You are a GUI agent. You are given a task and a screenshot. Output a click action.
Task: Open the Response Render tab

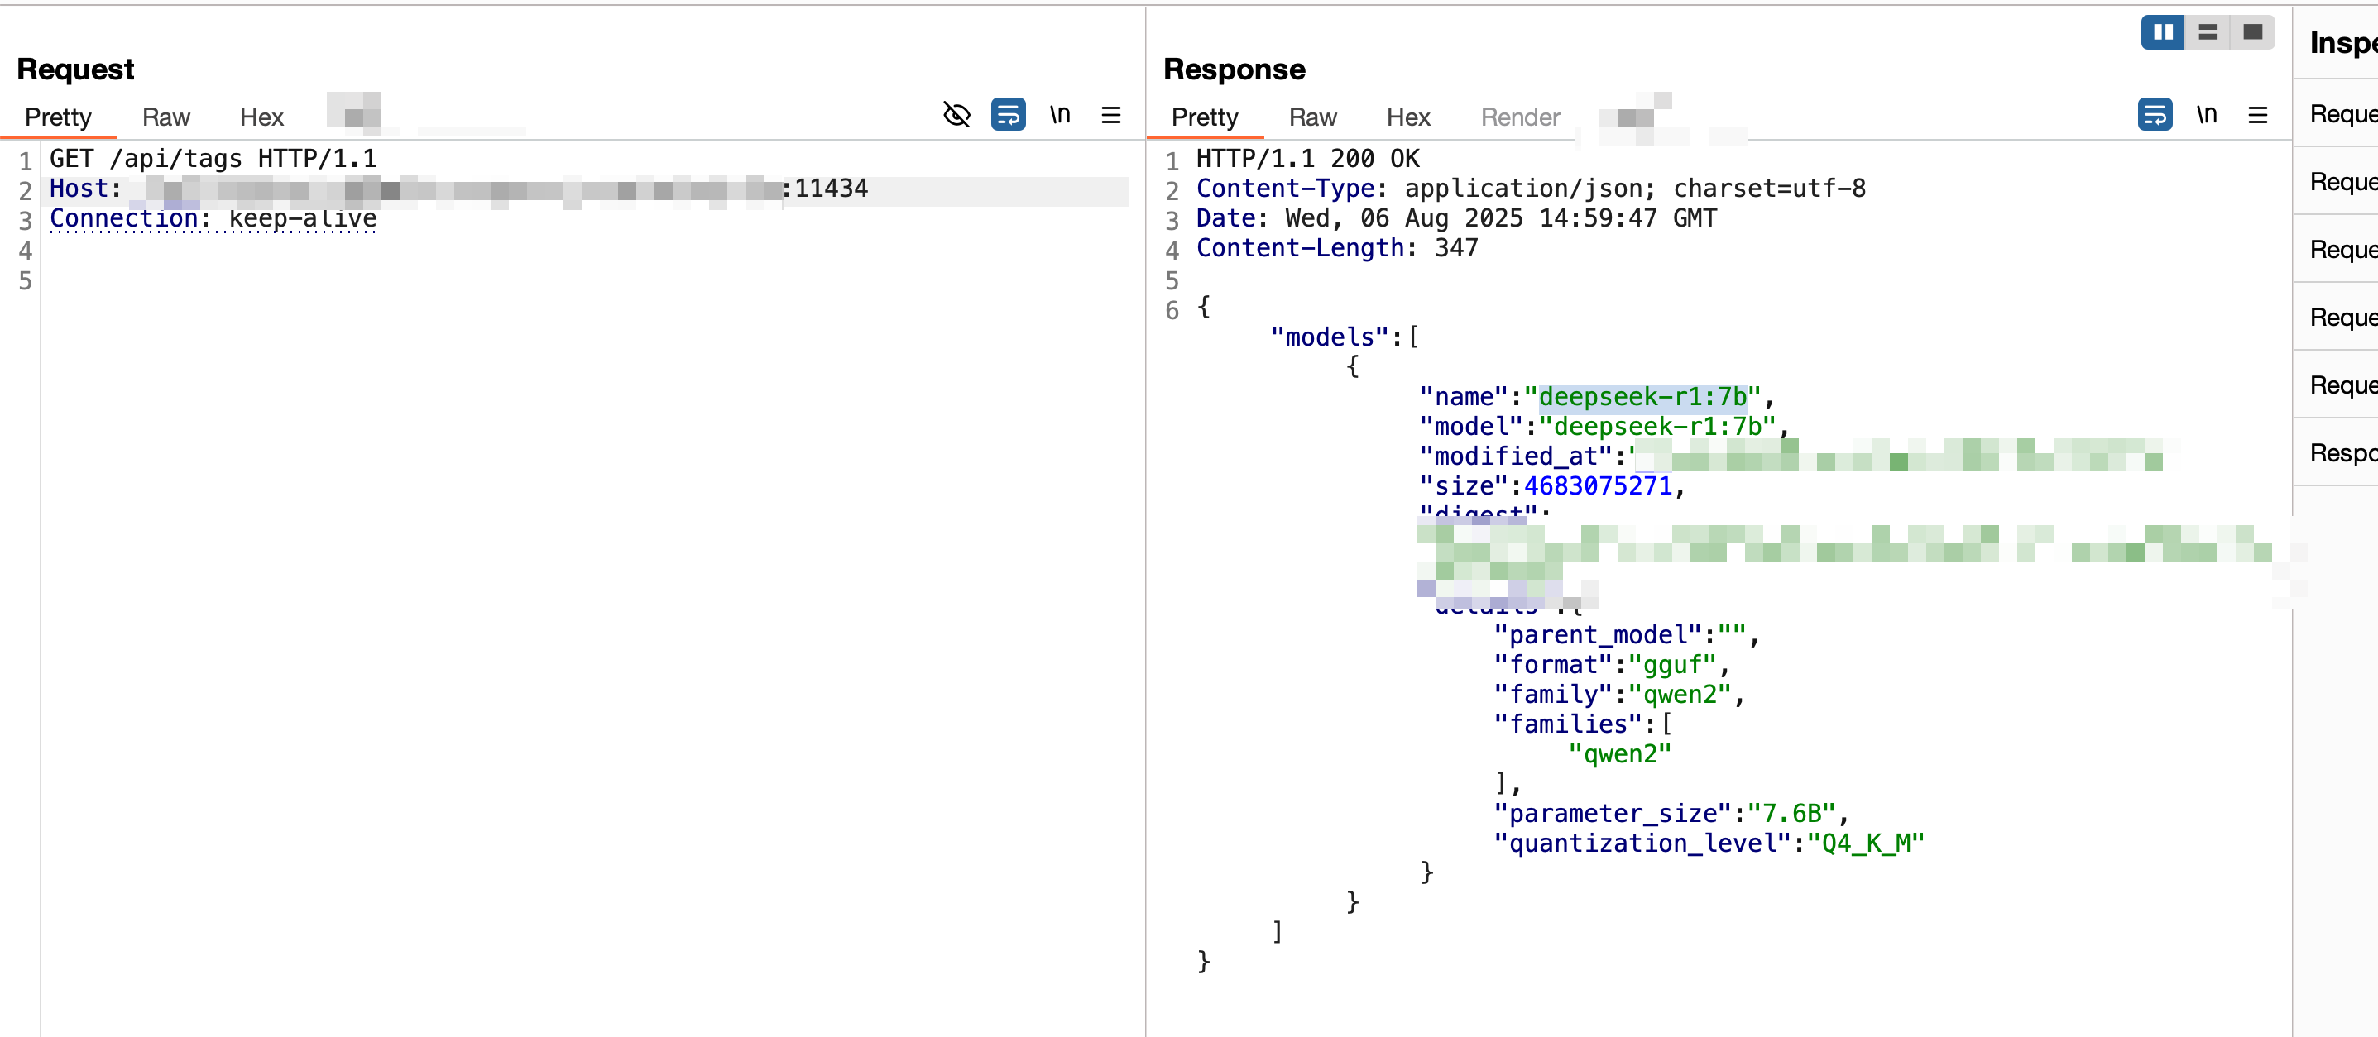coord(1521,117)
